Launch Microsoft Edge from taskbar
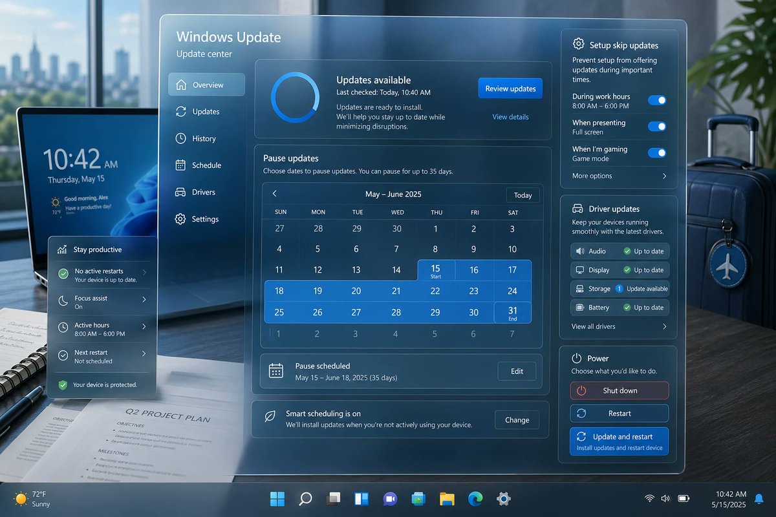Screen dimensions: 776x517 pyautogui.click(x=475, y=499)
